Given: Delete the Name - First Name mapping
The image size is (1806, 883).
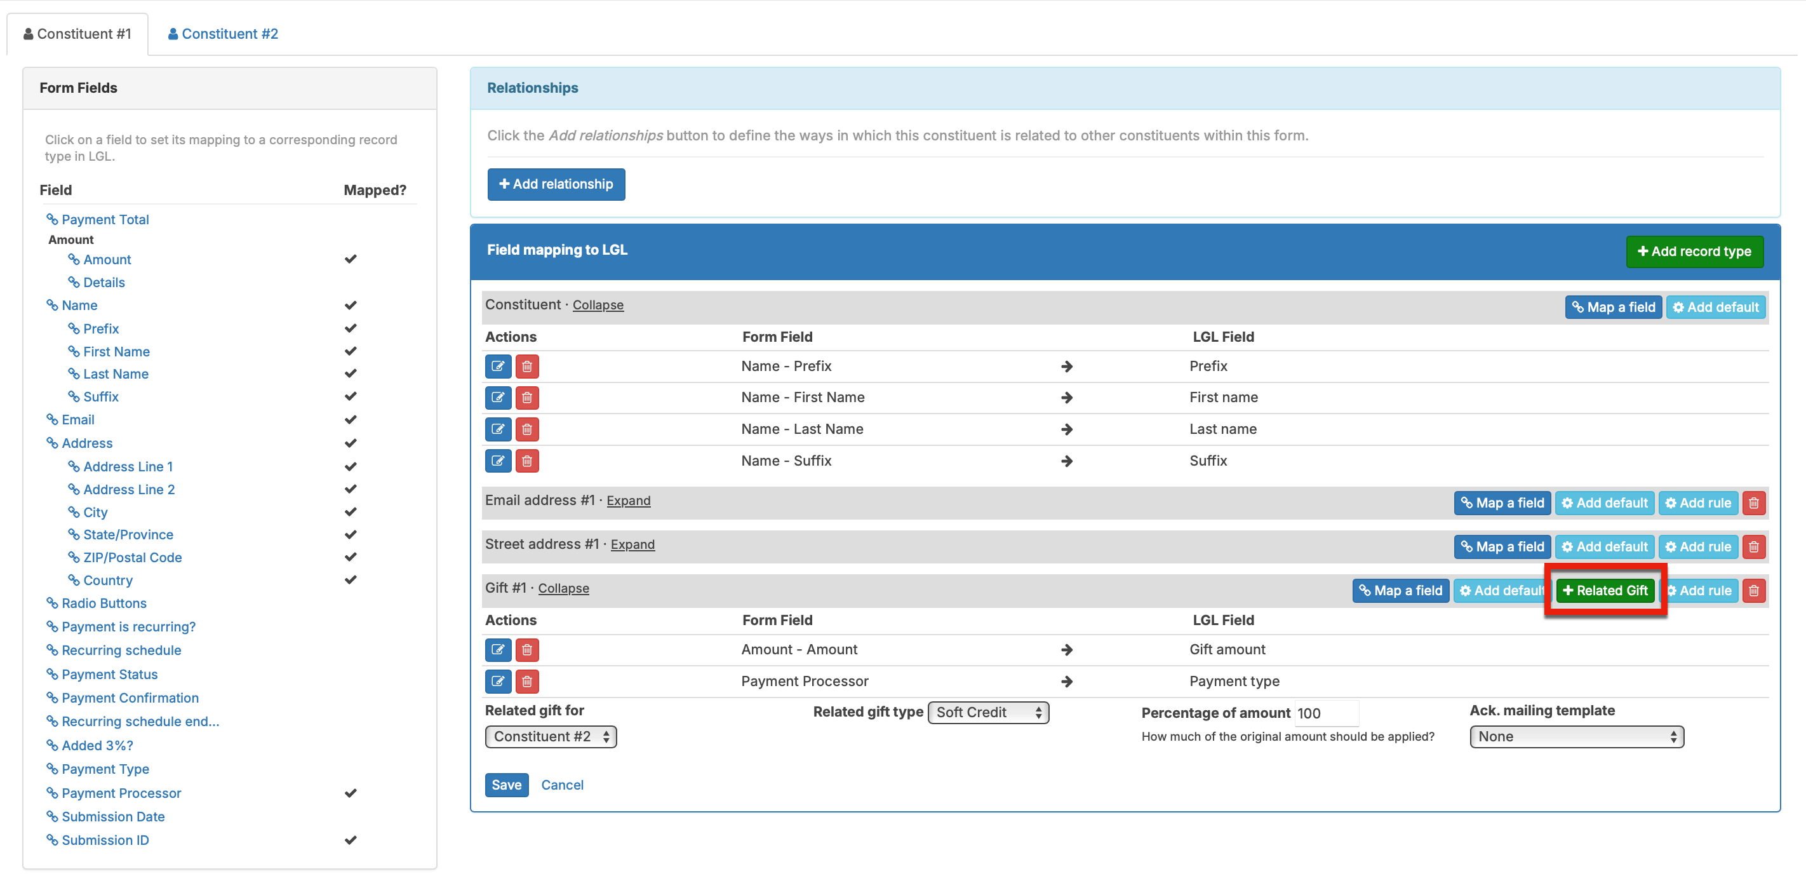Looking at the screenshot, I should 527,398.
